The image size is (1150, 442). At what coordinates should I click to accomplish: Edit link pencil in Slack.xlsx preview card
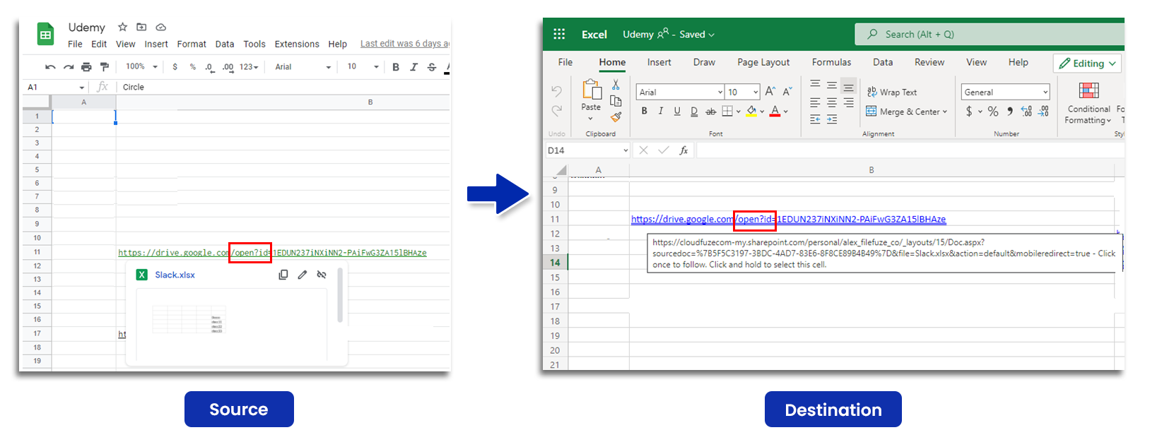point(303,275)
